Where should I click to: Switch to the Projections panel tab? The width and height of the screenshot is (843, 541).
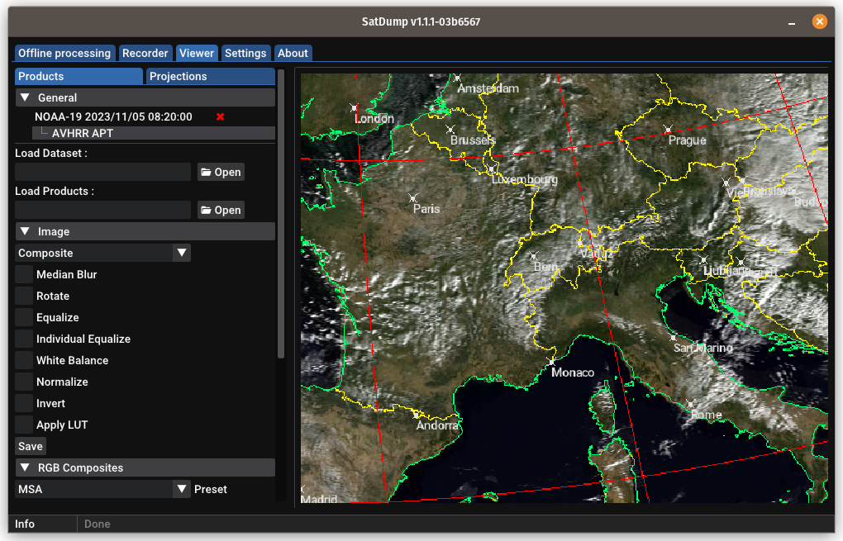pyautogui.click(x=211, y=76)
